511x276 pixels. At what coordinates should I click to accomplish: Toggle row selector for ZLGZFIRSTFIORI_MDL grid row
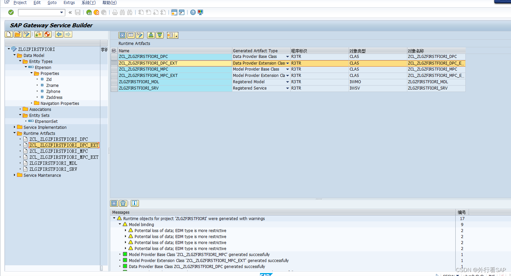pos(114,82)
